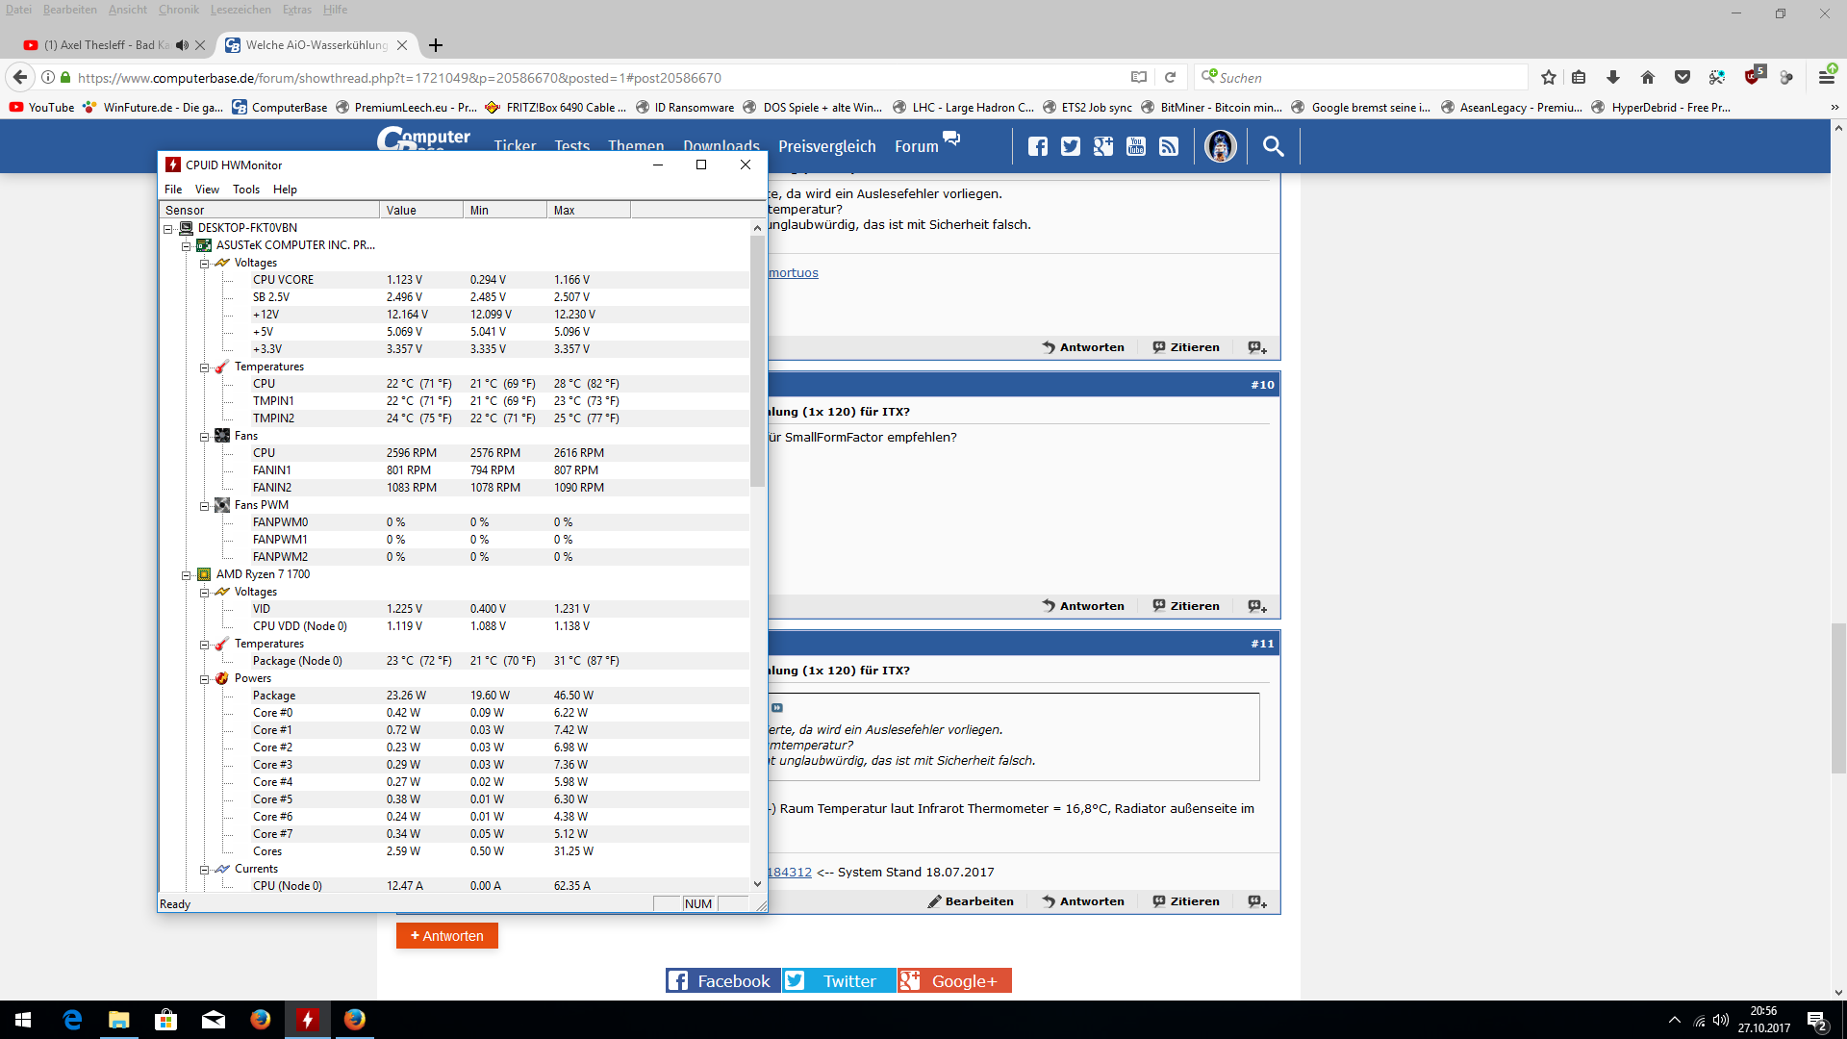The height and width of the screenshot is (1039, 1847).
Task: Collapse the DESKTOP-FKT0VBN root node
Action: coord(168,229)
